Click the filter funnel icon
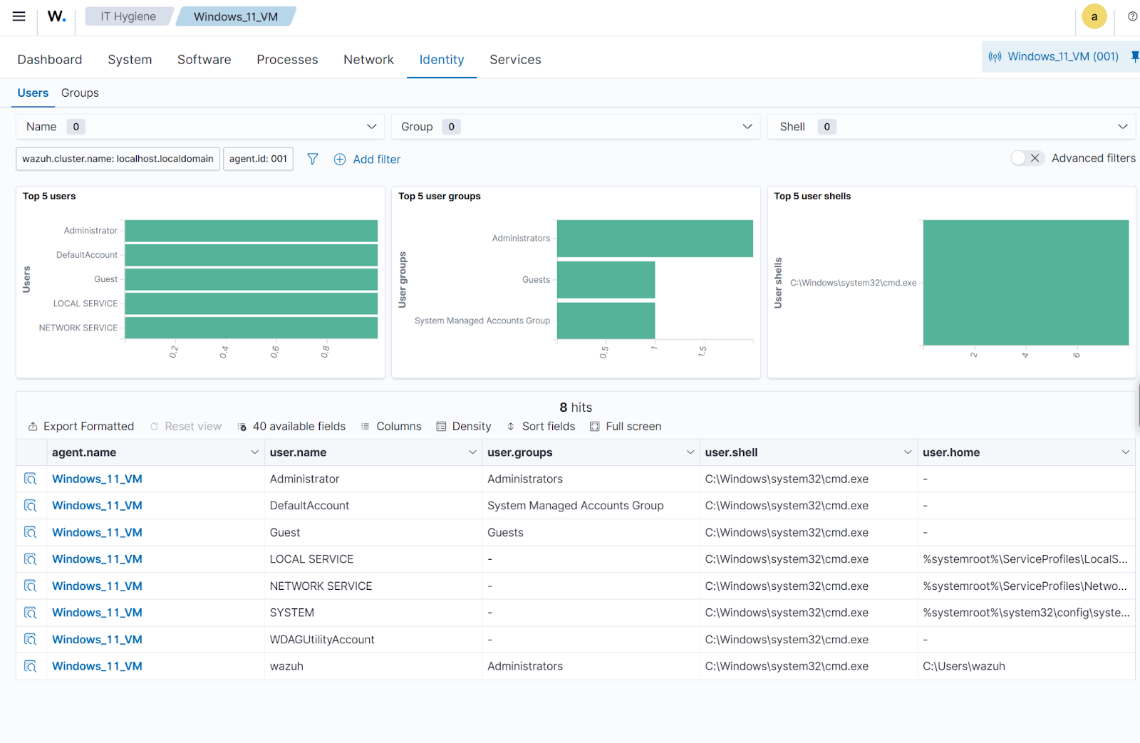 coord(312,159)
